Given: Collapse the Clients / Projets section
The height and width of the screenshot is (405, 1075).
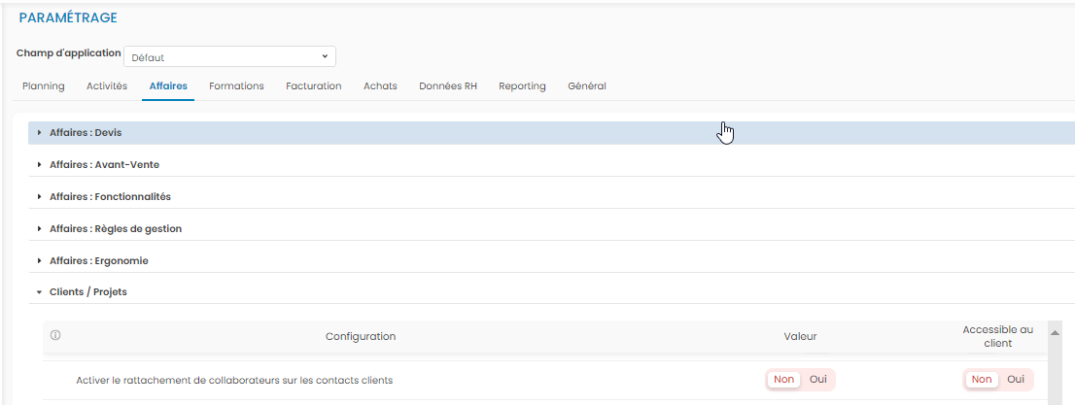Looking at the screenshot, I should 87,291.
